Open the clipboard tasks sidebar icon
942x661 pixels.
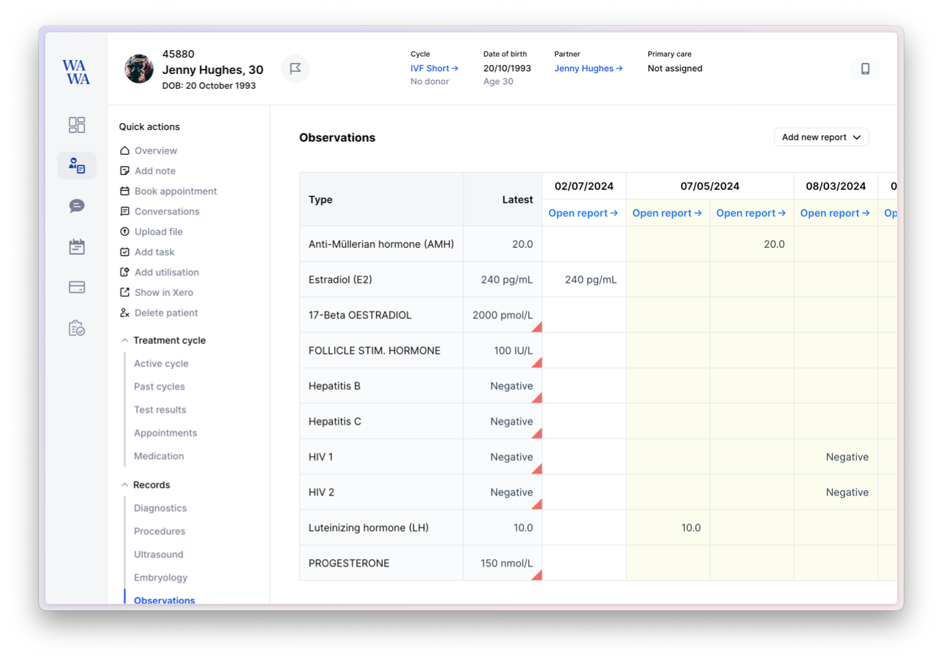coord(77,328)
